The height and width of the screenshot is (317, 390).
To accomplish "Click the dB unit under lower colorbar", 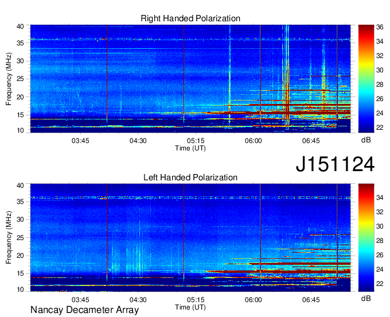I will pos(366,299).
